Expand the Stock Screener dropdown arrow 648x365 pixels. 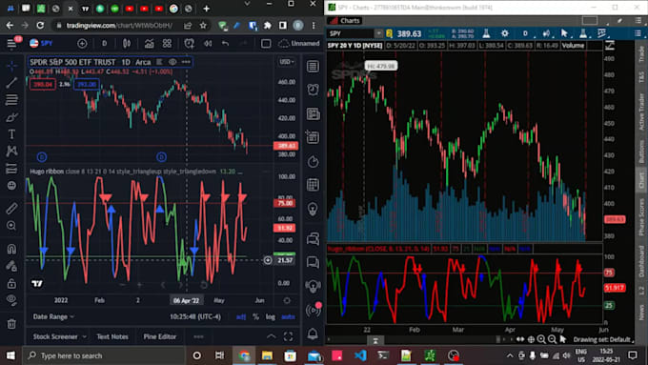point(84,337)
